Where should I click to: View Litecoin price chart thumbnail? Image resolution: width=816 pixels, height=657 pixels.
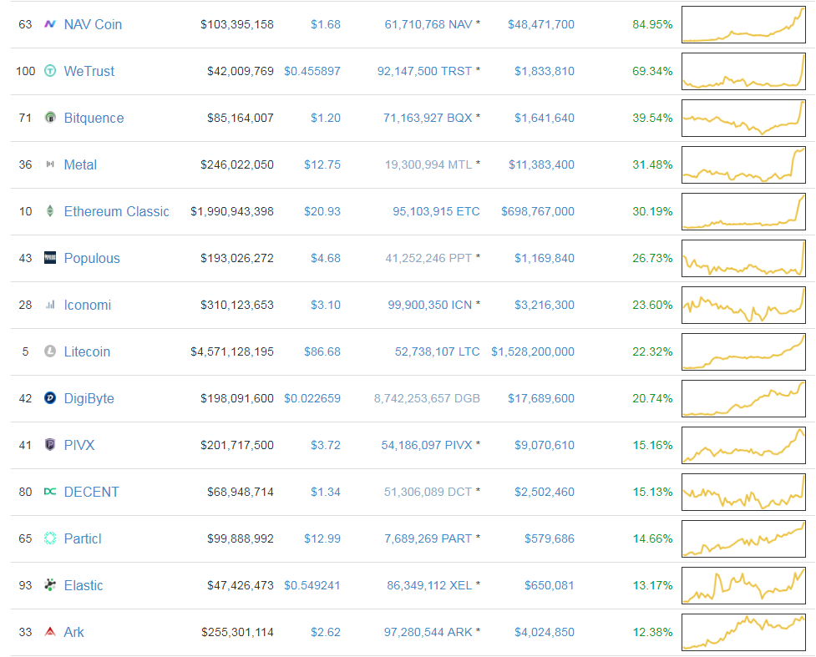pyautogui.click(x=743, y=351)
